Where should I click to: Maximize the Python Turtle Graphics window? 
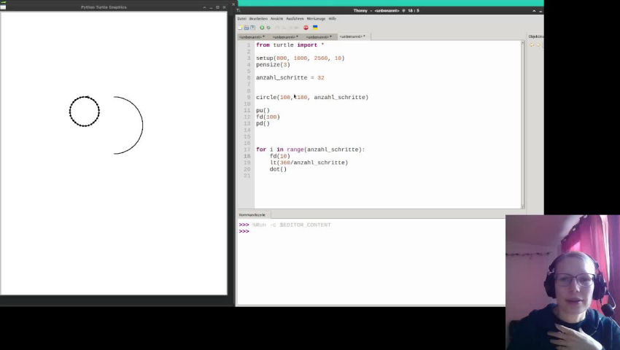217,7
